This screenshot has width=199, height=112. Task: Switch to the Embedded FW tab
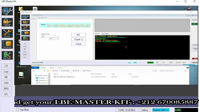tap(42, 18)
